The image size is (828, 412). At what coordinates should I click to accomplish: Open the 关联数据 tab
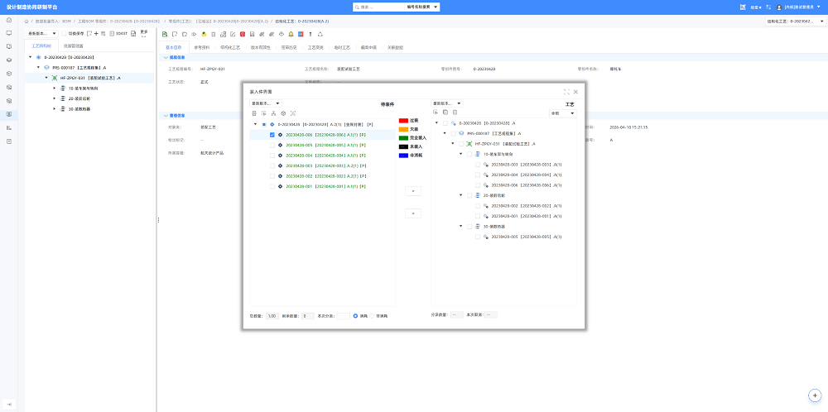395,47
